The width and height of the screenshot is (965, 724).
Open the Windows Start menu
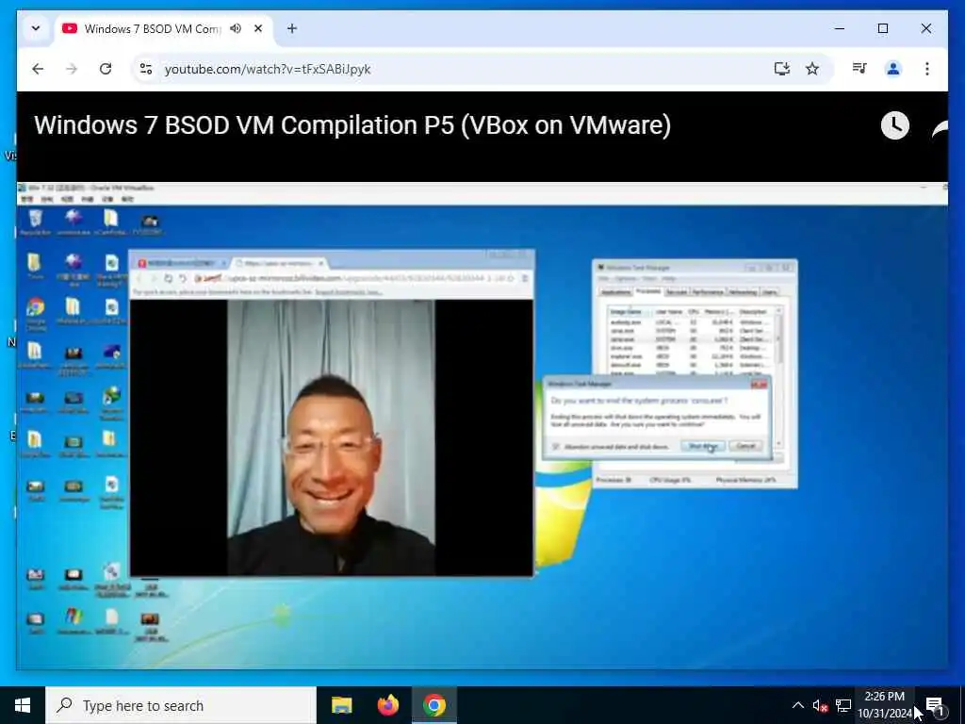pyautogui.click(x=23, y=705)
